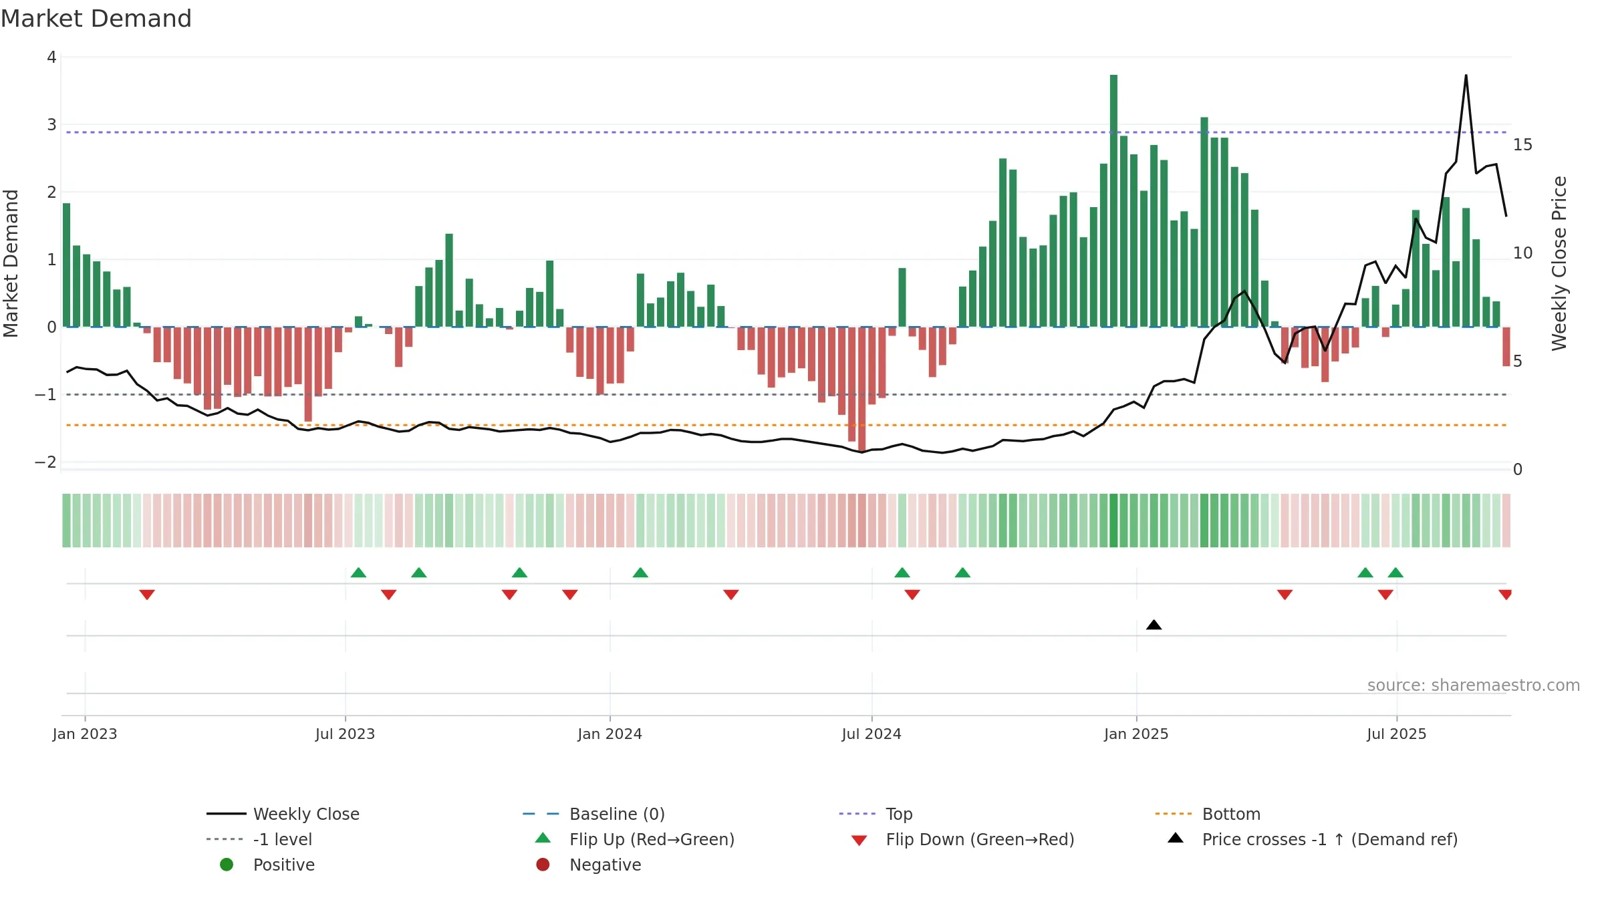Click the first green bar at chart start

(x=66, y=265)
